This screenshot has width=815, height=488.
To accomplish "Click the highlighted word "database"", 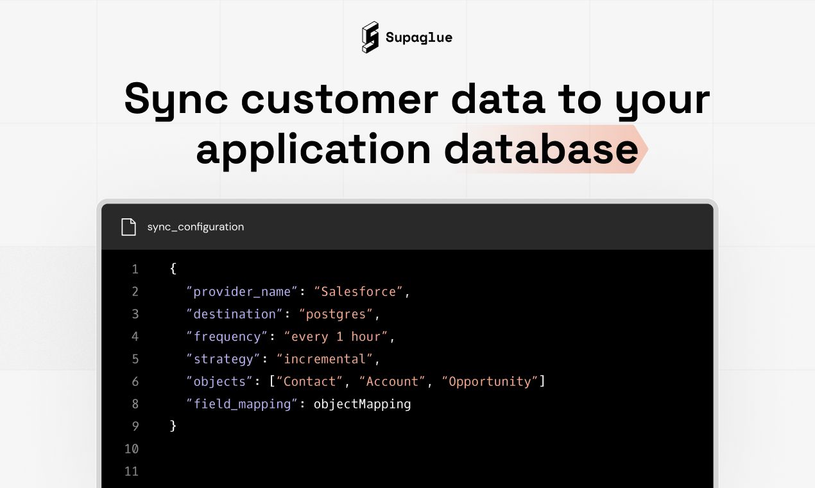I will pyautogui.click(x=541, y=149).
